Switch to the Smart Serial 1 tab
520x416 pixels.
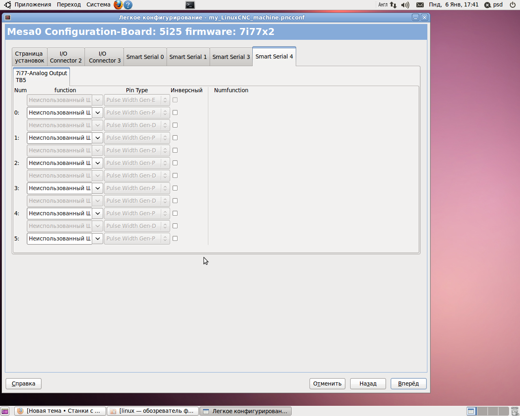(x=188, y=57)
